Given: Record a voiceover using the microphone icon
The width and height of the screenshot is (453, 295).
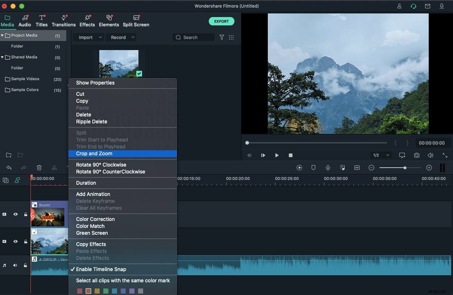Looking at the screenshot, I should click(328, 168).
